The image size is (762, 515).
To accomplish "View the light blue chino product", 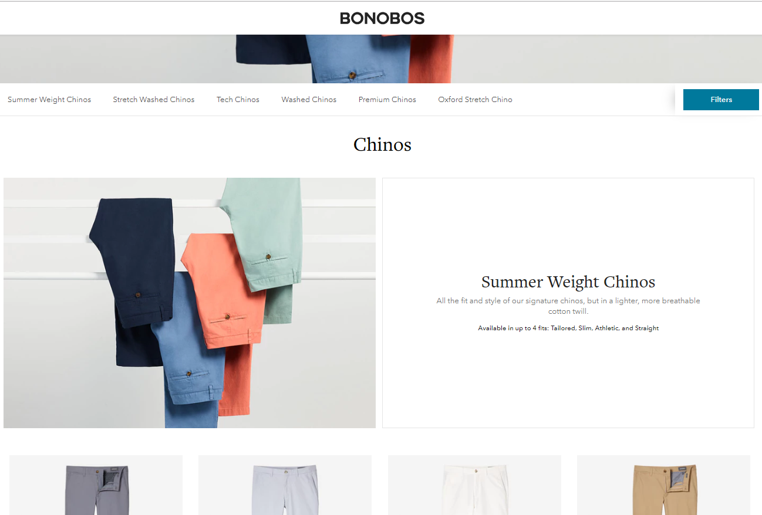I will pos(285,485).
